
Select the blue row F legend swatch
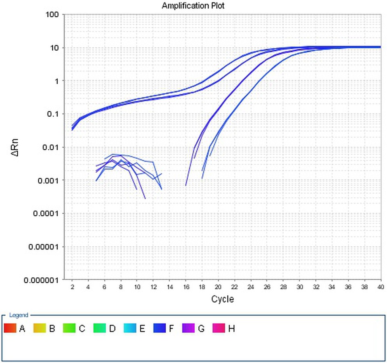point(160,328)
